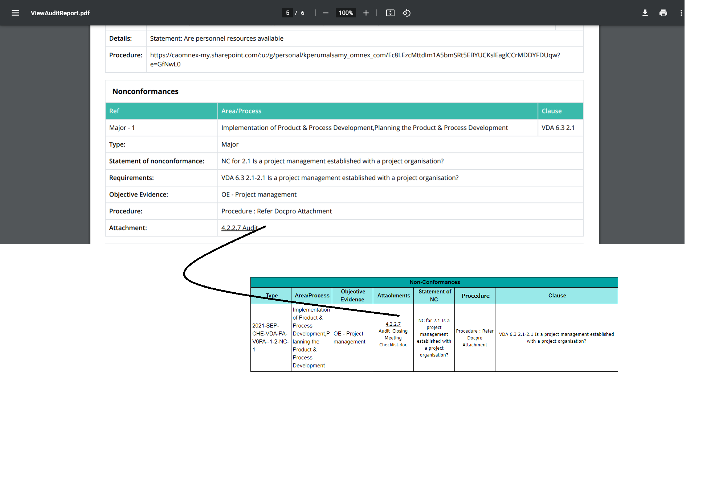The width and height of the screenshot is (723, 486).
Task: Click the Attachments header in the lower table
Action: [393, 296]
